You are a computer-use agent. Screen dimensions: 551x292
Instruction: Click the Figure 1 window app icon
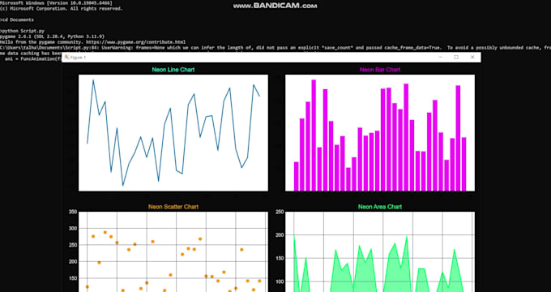tap(66, 57)
